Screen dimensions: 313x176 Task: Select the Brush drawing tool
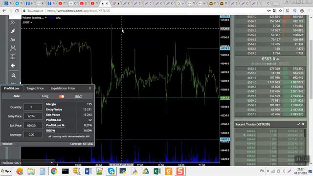click(13, 31)
